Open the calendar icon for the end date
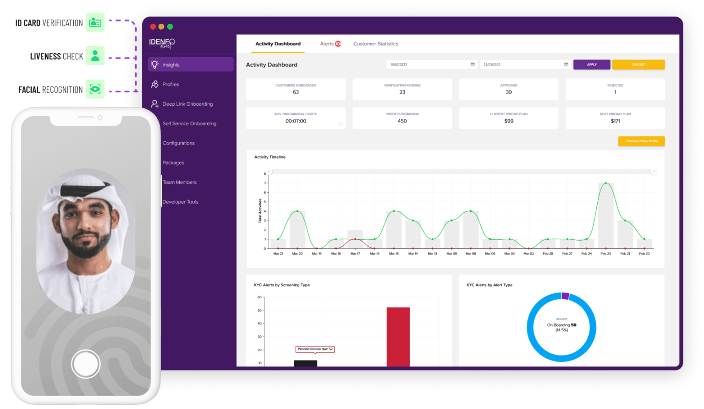The height and width of the screenshot is (409, 704). [x=566, y=65]
